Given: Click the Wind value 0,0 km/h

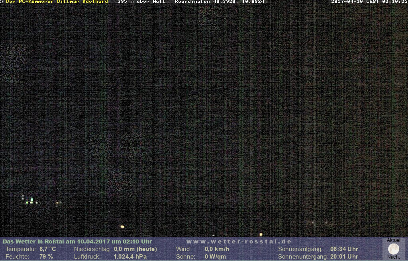Looking at the screenshot, I should click(216, 249).
